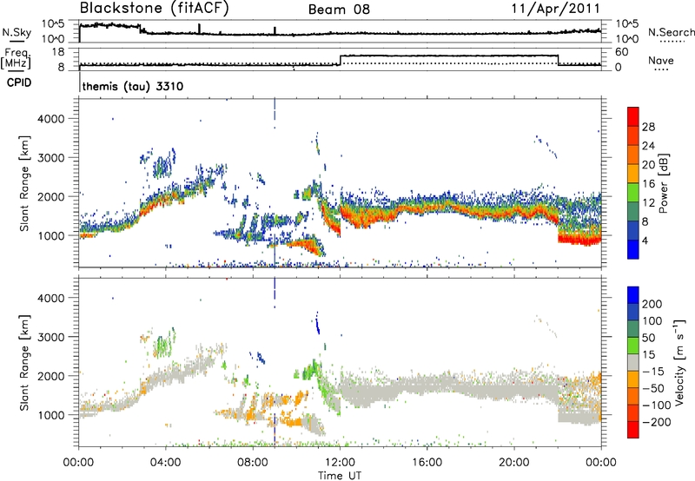Click the '20:00' time axis tick label
The image size is (695, 481).
[x=514, y=463]
